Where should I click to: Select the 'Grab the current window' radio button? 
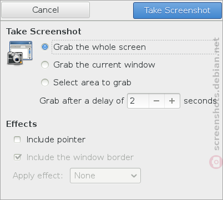[45, 65]
